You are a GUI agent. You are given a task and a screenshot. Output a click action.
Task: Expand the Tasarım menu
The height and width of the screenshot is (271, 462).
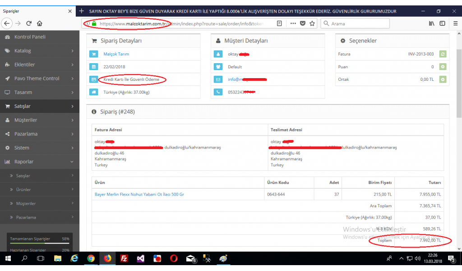click(40, 92)
